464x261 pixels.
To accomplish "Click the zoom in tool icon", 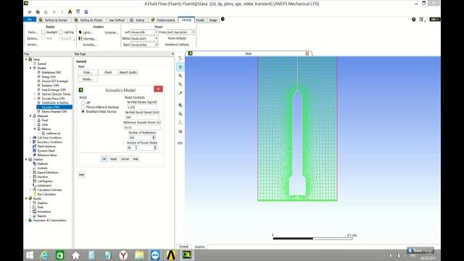I will coord(181,75).
